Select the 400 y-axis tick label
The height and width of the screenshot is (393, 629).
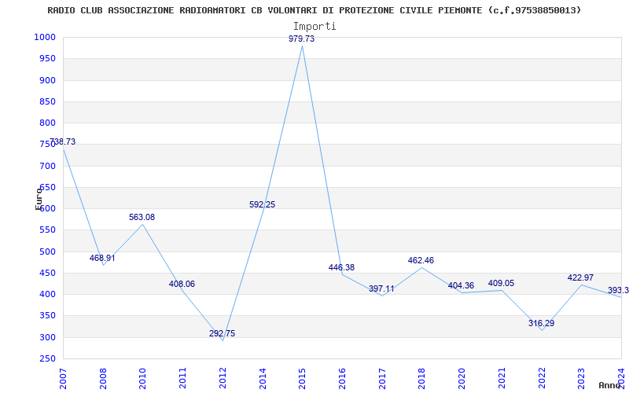(47, 294)
